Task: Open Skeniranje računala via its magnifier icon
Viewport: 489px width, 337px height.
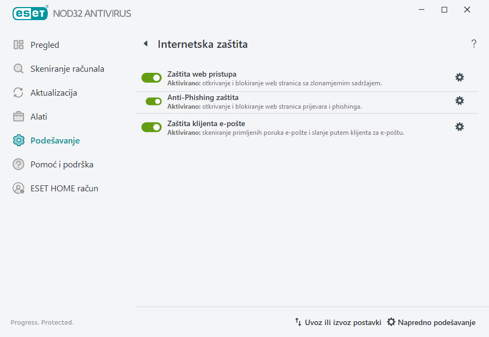Action: 18,68
